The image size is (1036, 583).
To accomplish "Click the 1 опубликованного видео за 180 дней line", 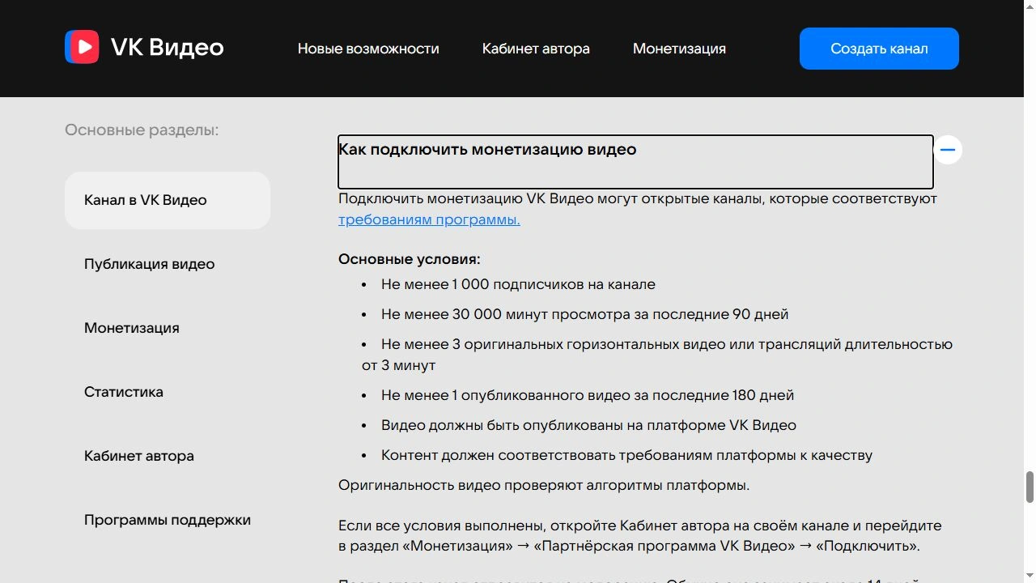I will tap(588, 395).
